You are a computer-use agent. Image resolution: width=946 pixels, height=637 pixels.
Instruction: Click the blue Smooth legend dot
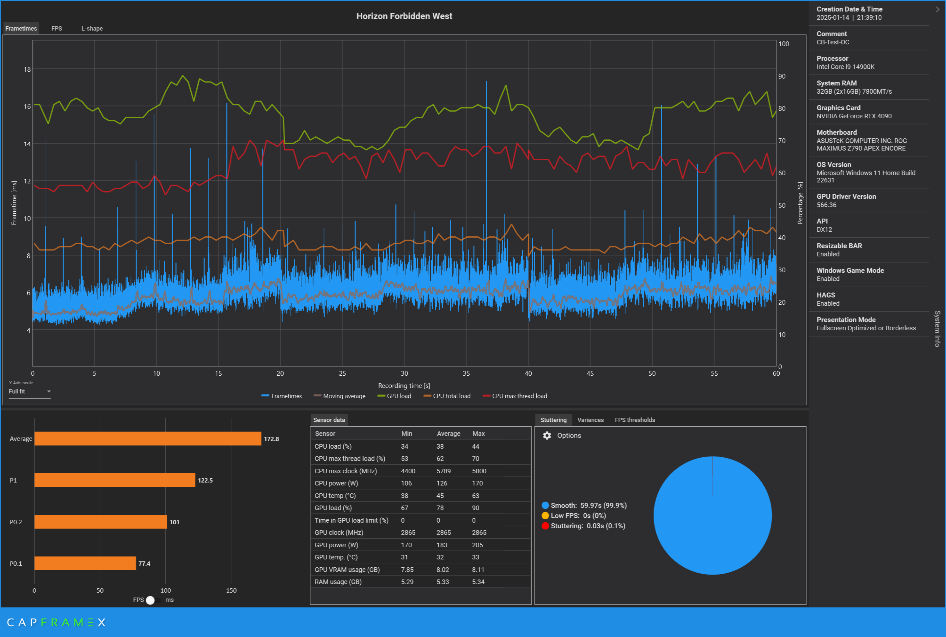pos(545,506)
